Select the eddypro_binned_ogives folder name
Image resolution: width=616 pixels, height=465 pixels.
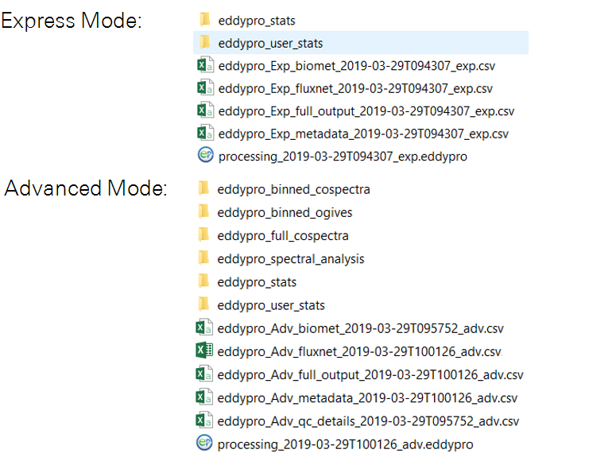[285, 213]
